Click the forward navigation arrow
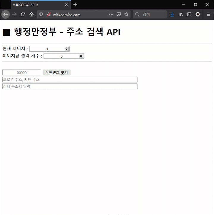 point(14,14)
